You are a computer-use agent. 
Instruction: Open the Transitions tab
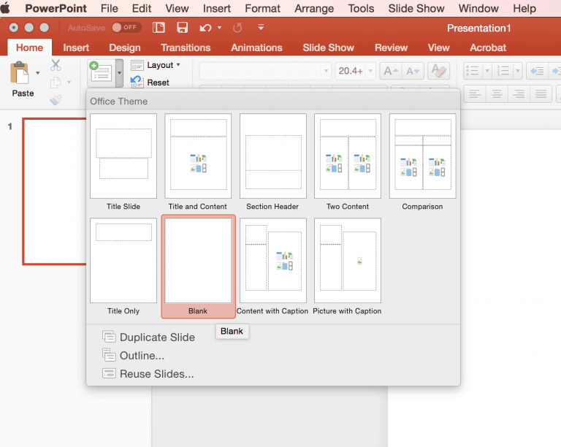186,47
